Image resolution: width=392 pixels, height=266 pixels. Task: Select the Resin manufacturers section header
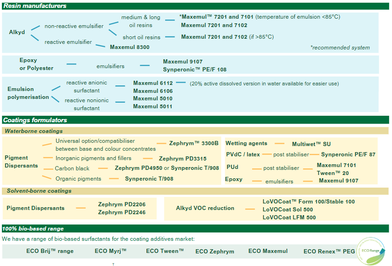35,6
